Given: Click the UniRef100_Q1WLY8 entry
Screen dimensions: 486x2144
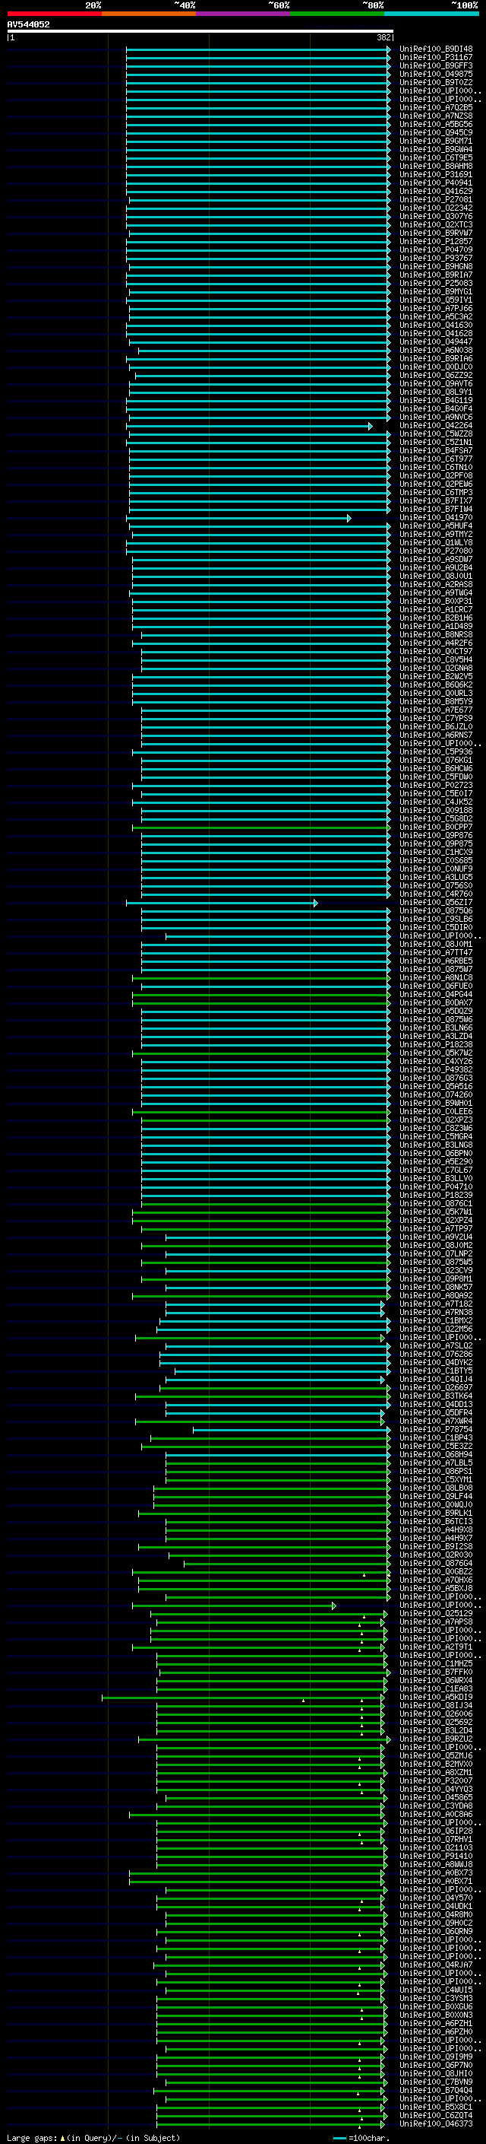Looking at the screenshot, I should click(x=435, y=543).
